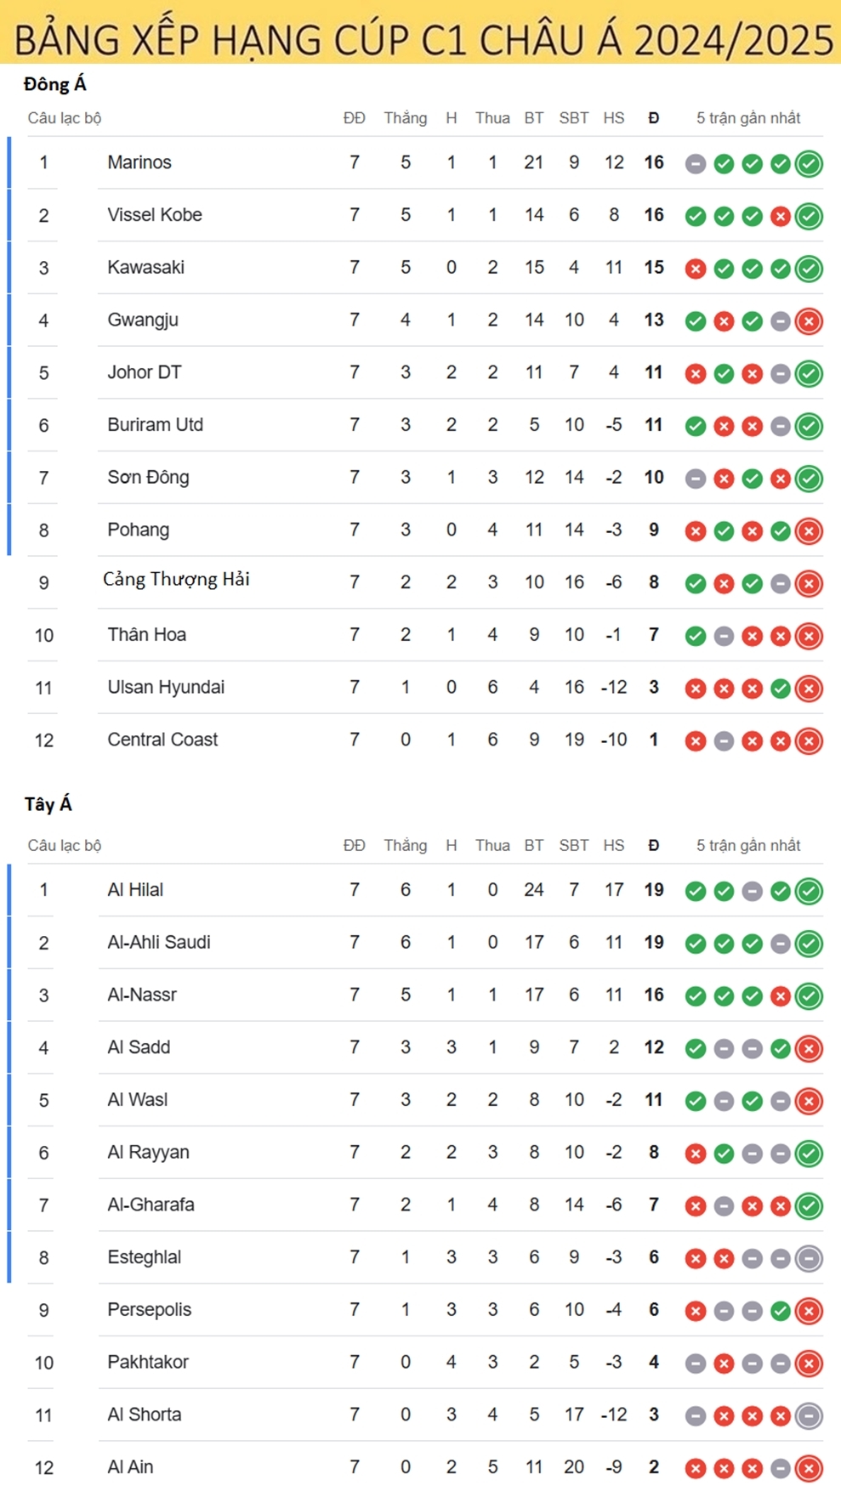841x1497 pixels.
Task: Click Al Ain's latest loss icon
Action: click(809, 1468)
